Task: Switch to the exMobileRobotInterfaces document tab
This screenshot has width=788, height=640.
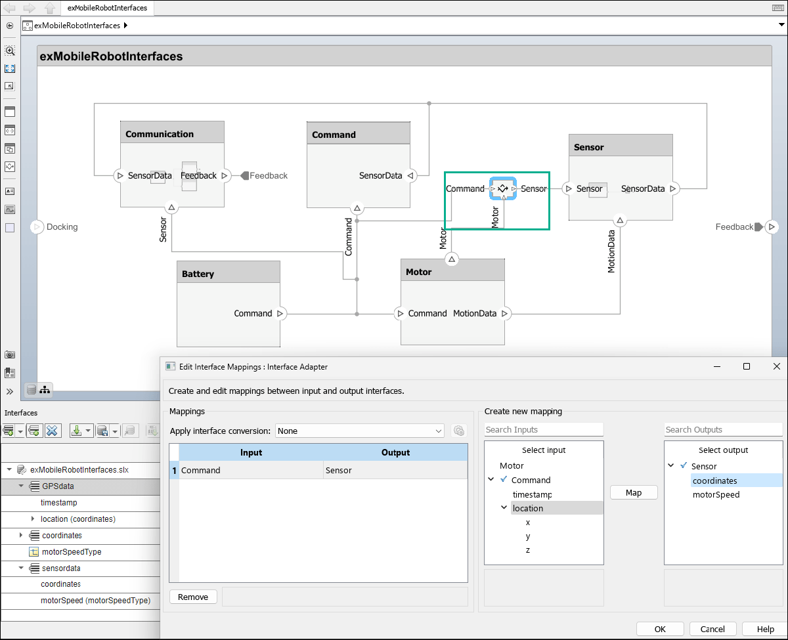Action: 107,9
